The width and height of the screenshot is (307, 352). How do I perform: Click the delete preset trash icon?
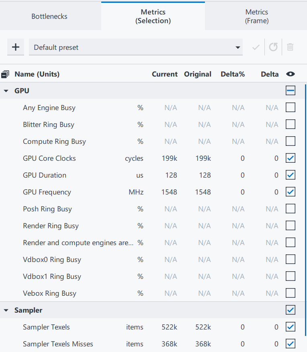pyautogui.click(x=290, y=47)
